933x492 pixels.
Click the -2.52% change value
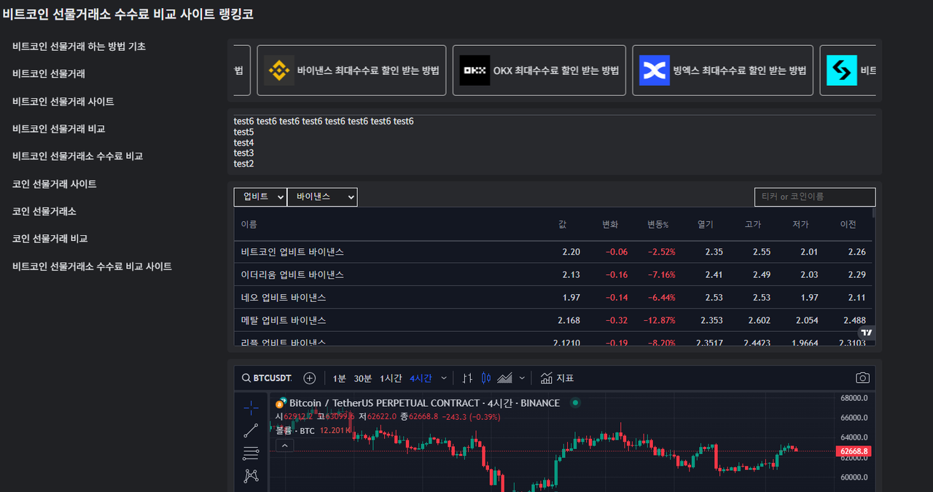click(x=661, y=252)
